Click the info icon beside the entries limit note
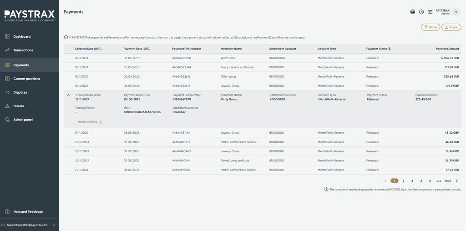 tap(326, 190)
